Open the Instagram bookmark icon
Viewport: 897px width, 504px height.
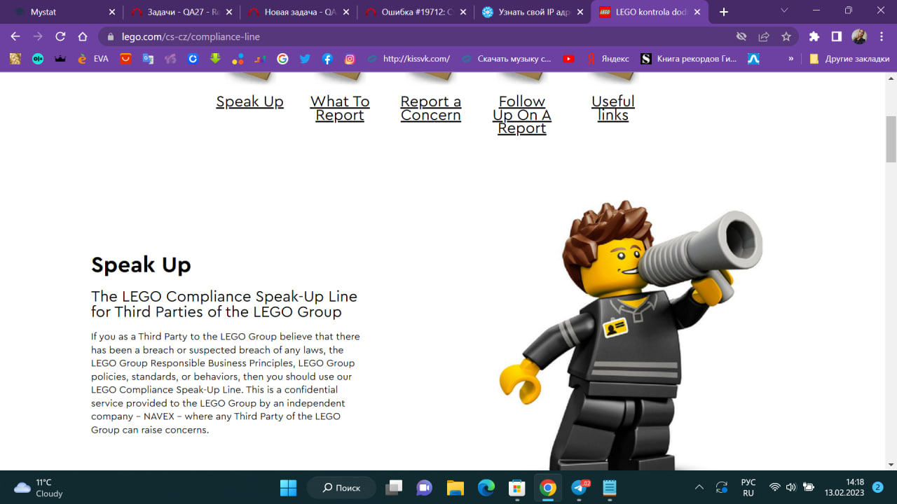tap(350, 59)
